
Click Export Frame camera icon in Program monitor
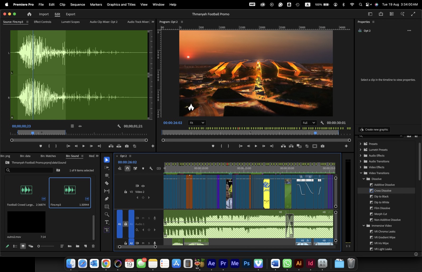coord(323,146)
